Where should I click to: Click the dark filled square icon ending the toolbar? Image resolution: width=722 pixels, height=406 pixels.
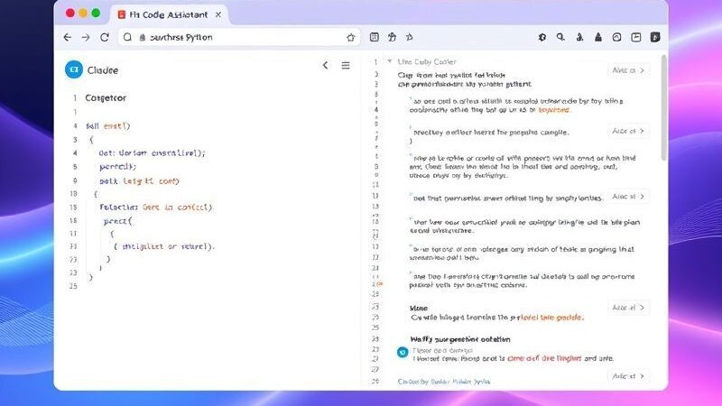[655, 37]
